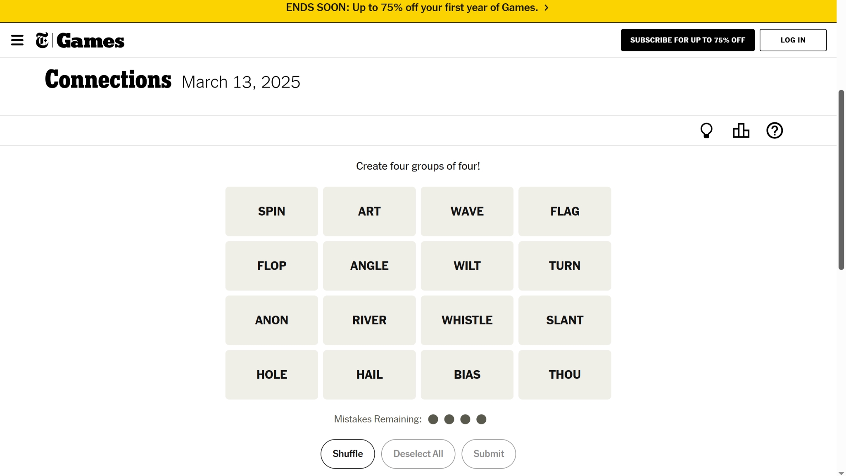This screenshot has height=476, width=846.
Task: Open the hint lightbulb icon
Action: (706, 130)
